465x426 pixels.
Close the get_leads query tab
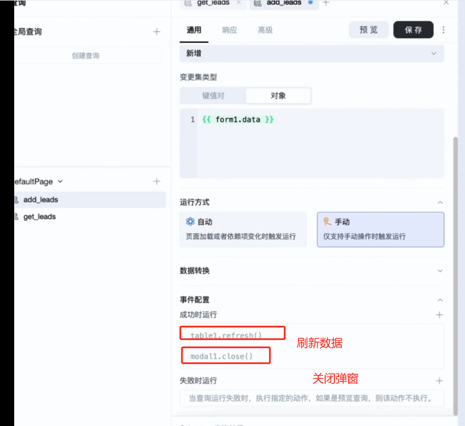[x=239, y=3]
